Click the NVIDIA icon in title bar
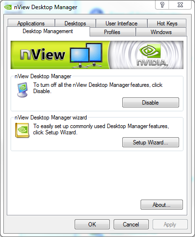This screenshot has width=195, height=237. tap(8, 7)
